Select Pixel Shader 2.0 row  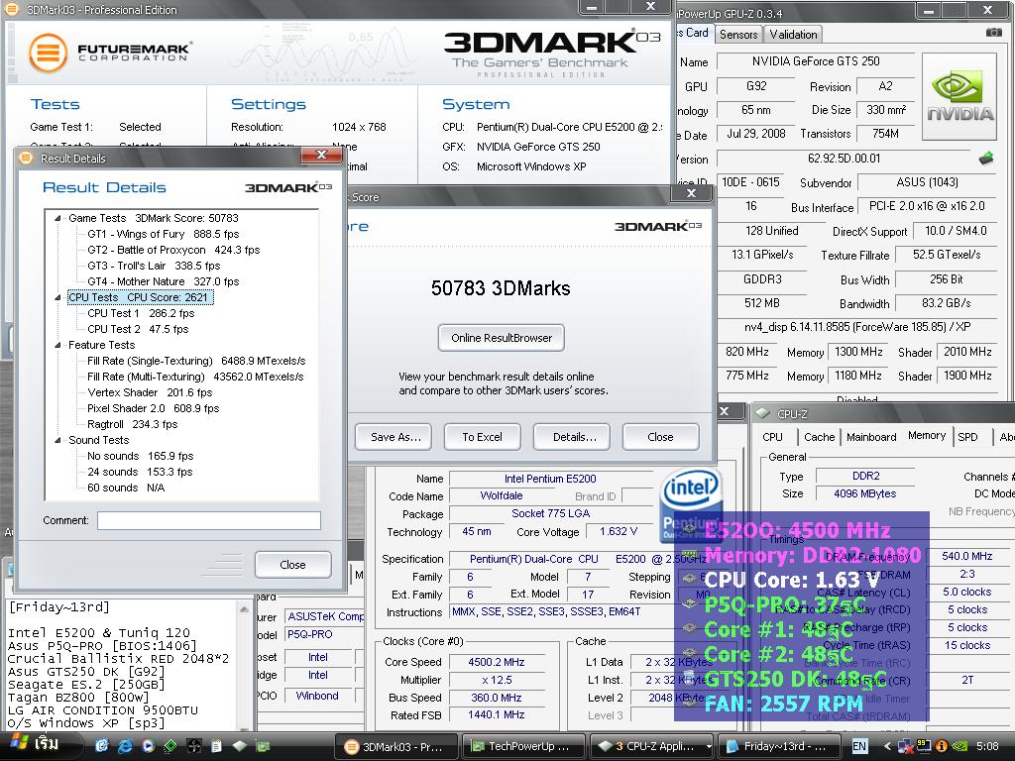click(x=154, y=408)
